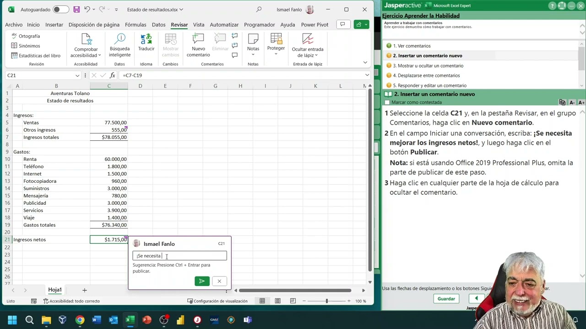Click Accesibilidad: todo correcto status
Screen dimensions: 586x329
tap(71, 301)
